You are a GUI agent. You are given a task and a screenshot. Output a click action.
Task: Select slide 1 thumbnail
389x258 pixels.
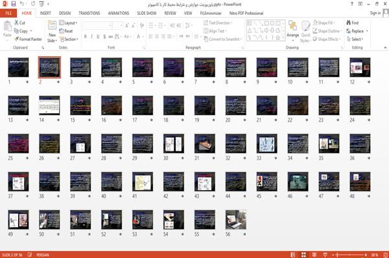(x=18, y=67)
